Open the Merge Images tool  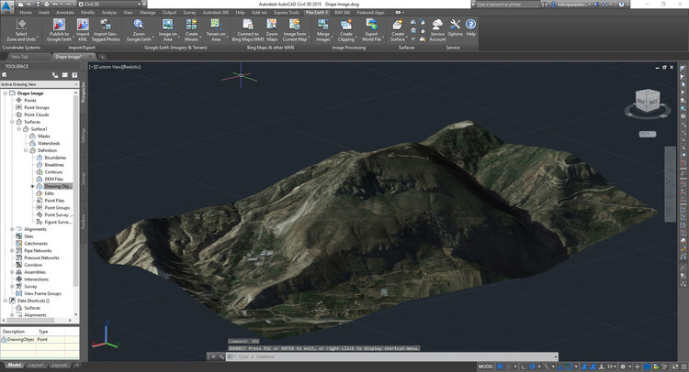[324, 24]
